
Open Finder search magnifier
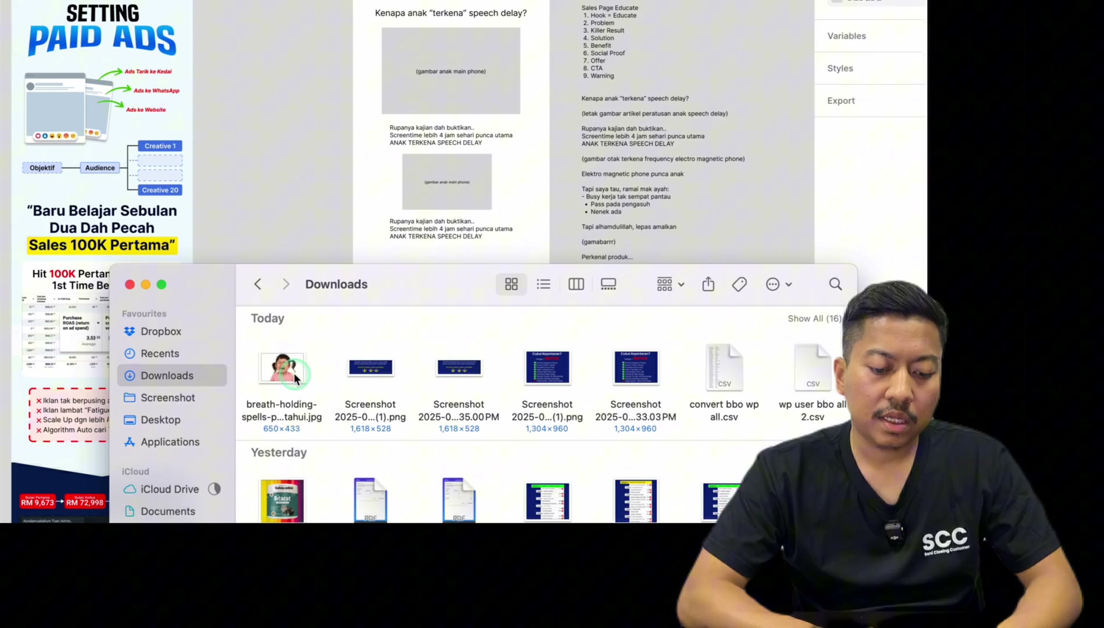click(835, 284)
